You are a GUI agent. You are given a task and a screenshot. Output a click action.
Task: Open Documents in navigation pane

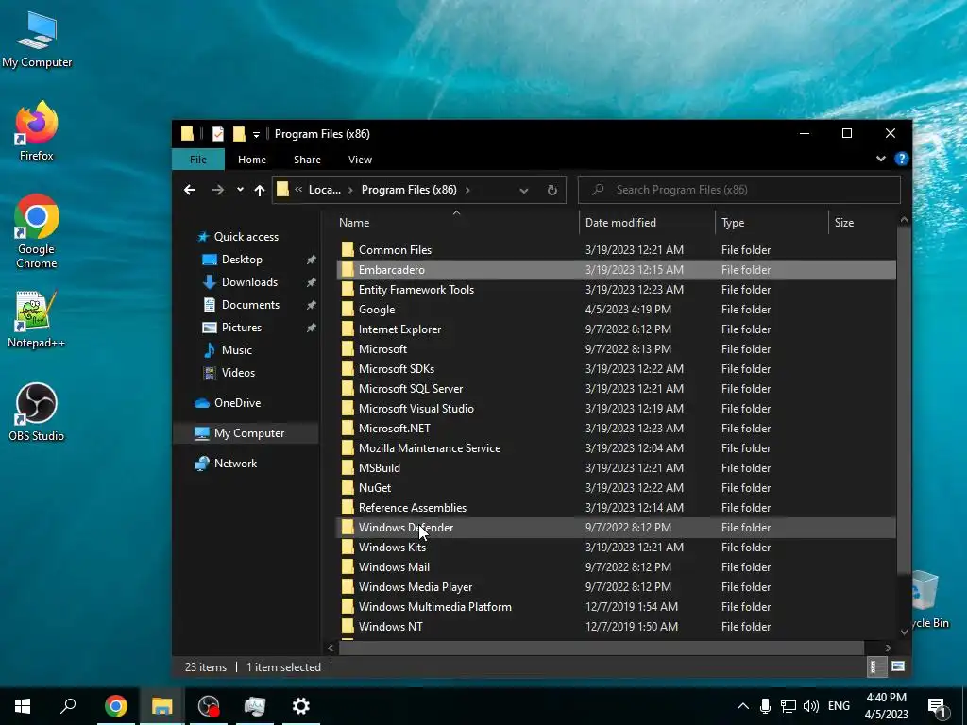[x=250, y=305]
